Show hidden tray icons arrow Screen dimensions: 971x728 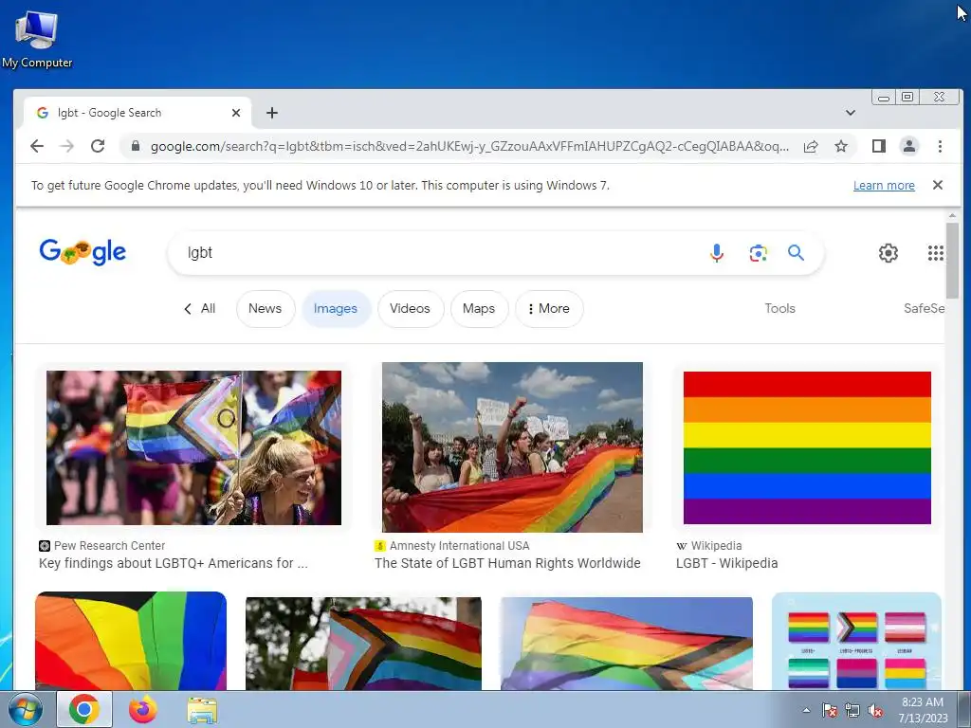[806, 710]
